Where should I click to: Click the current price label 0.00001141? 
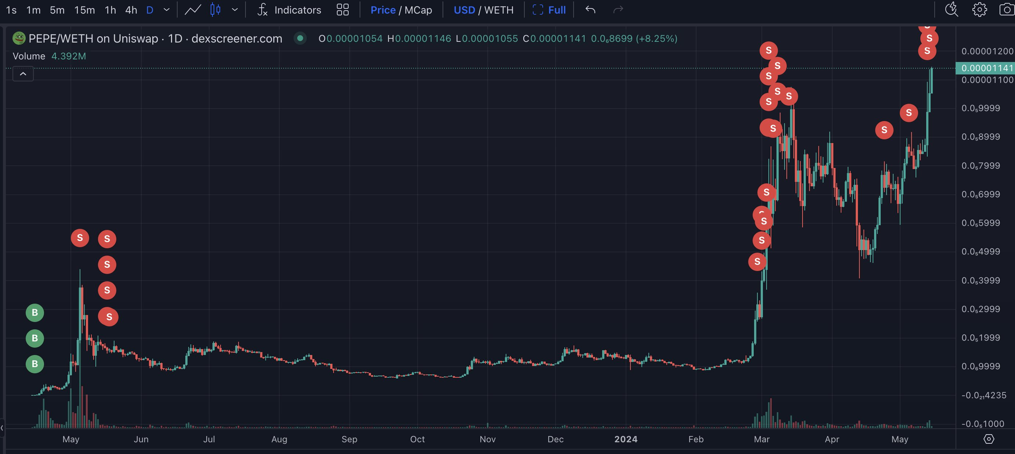pos(986,68)
